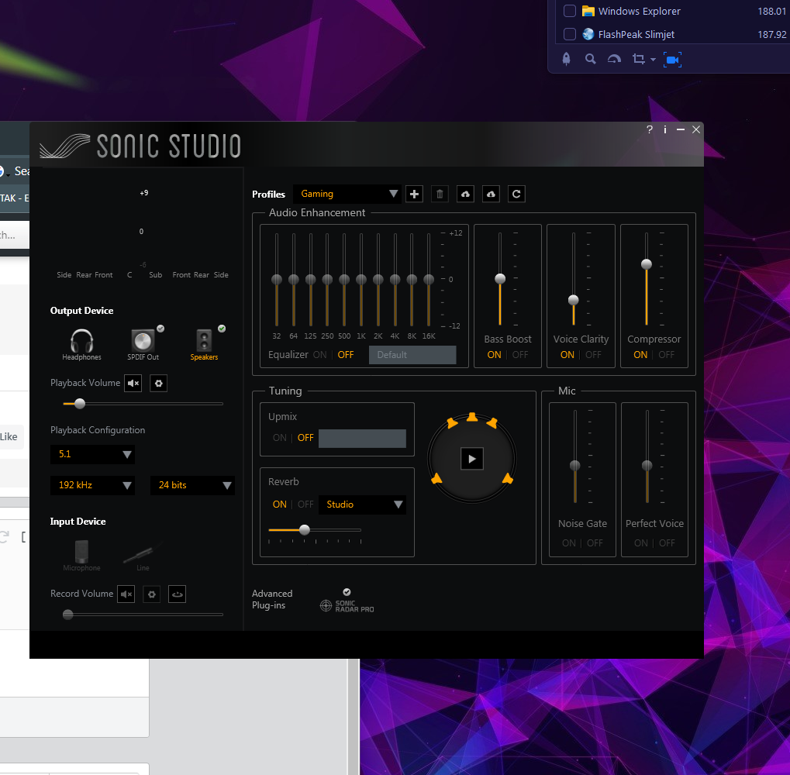Turn Bass Boost OFF
Screen dimensions: 790x775
520,355
